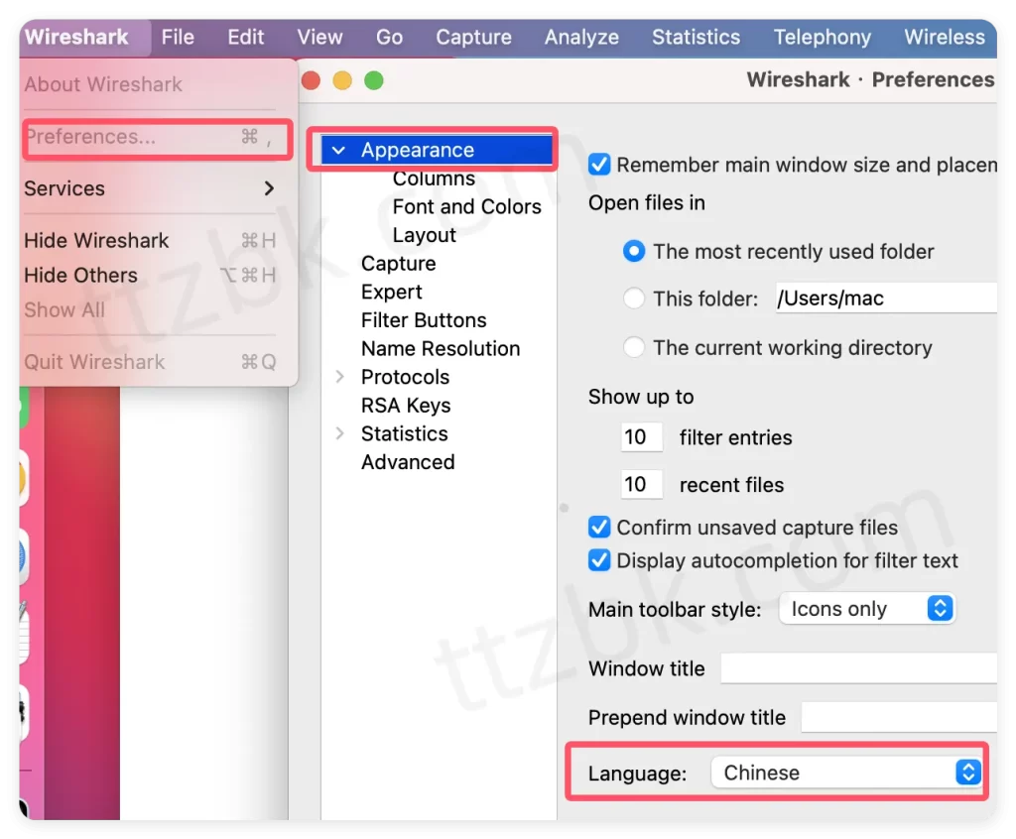Disable "Confirm unsaved capture files"
Screen dimensions: 1016x839
[x=599, y=528]
